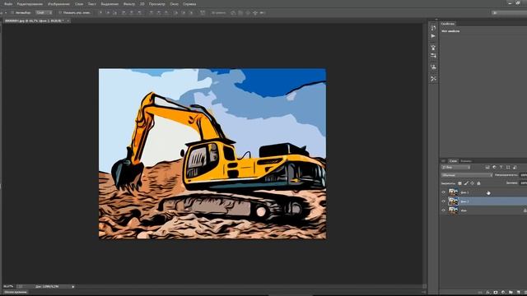This screenshot has height=296, width=527.
Task: Click the layer opacity value field
Action: 524,175
